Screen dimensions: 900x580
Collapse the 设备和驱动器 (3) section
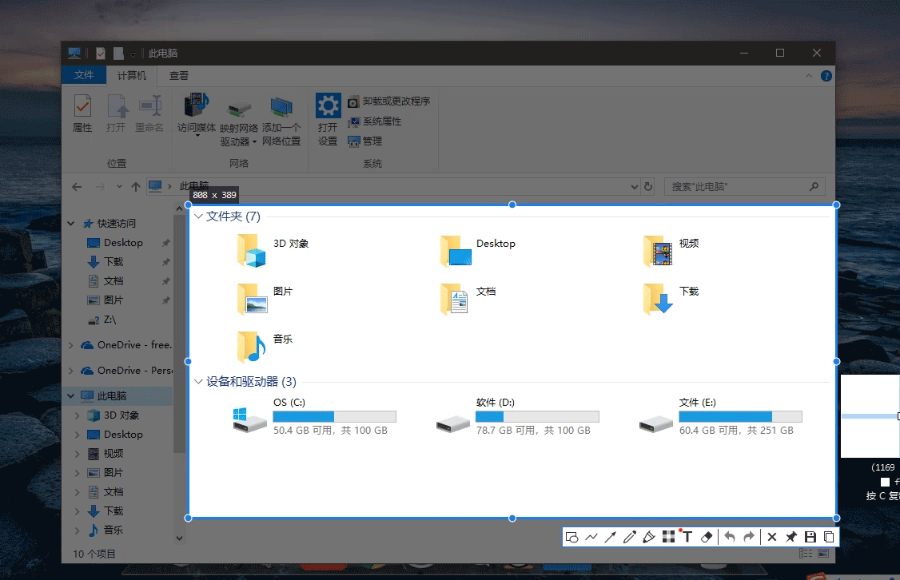click(197, 382)
